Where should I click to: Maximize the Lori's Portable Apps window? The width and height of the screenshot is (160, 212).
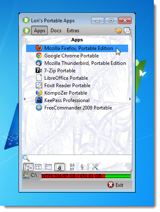point(111,21)
